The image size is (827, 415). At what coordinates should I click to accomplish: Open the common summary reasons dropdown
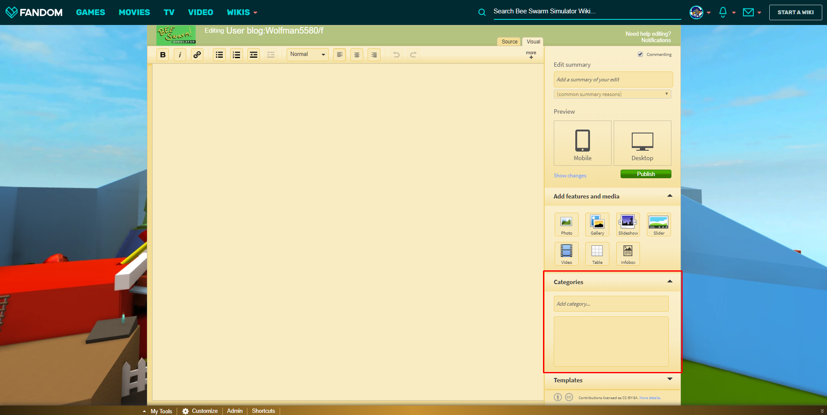[x=612, y=94]
